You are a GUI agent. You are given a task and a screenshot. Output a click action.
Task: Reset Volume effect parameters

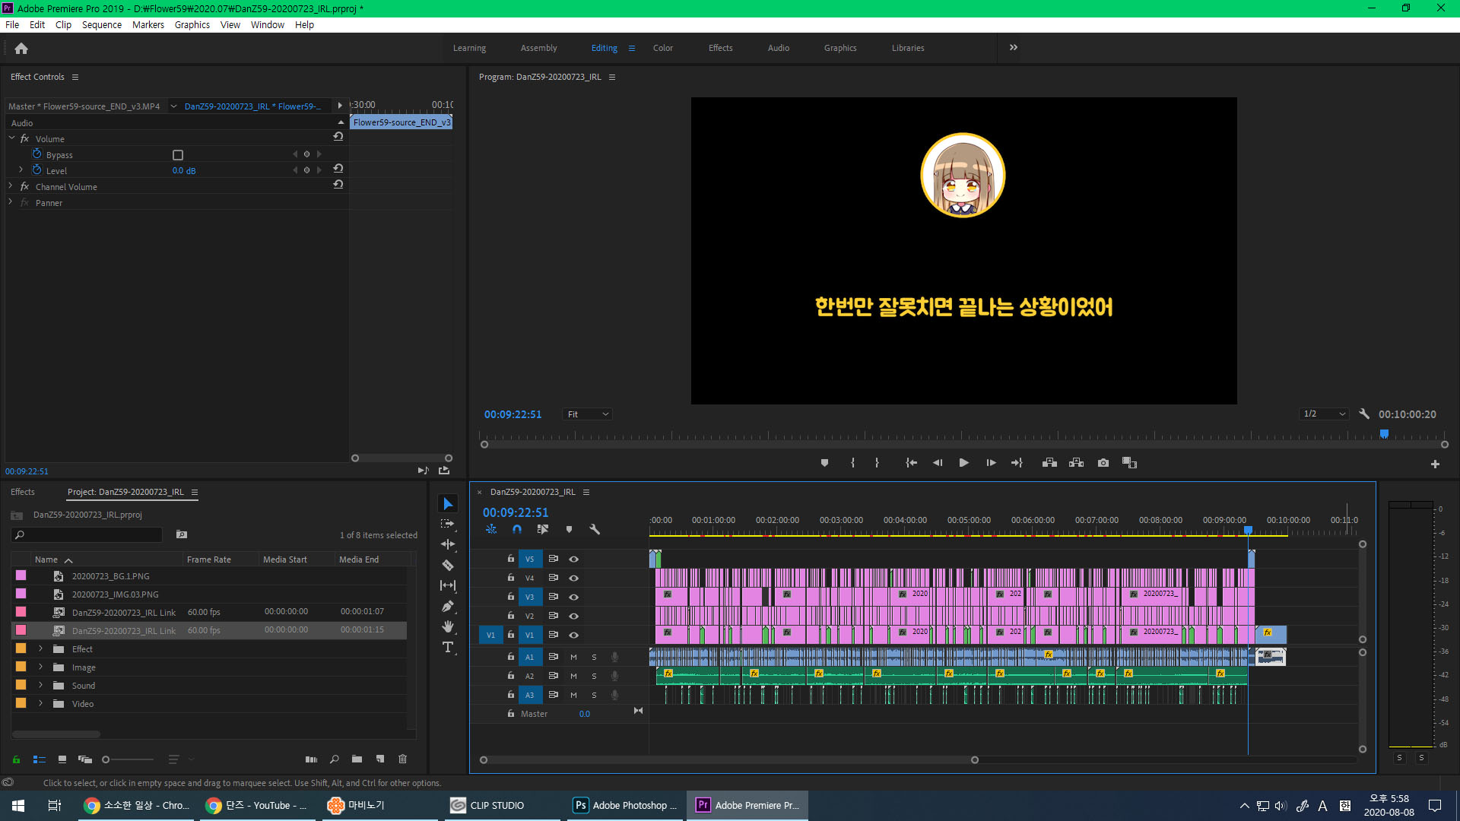(338, 137)
